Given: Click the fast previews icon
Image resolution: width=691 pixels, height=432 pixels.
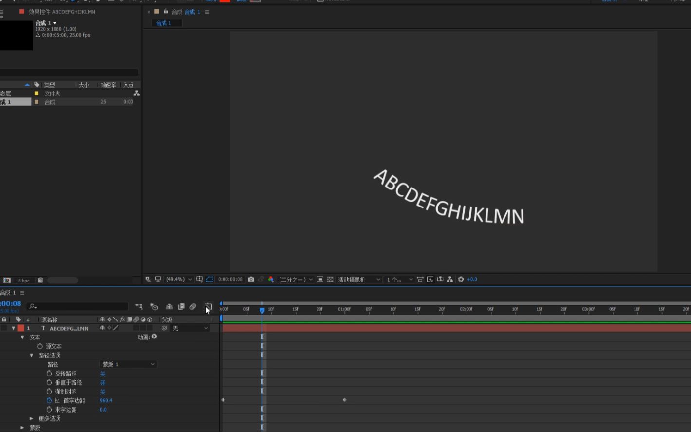Looking at the screenshot, I should [430, 279].
